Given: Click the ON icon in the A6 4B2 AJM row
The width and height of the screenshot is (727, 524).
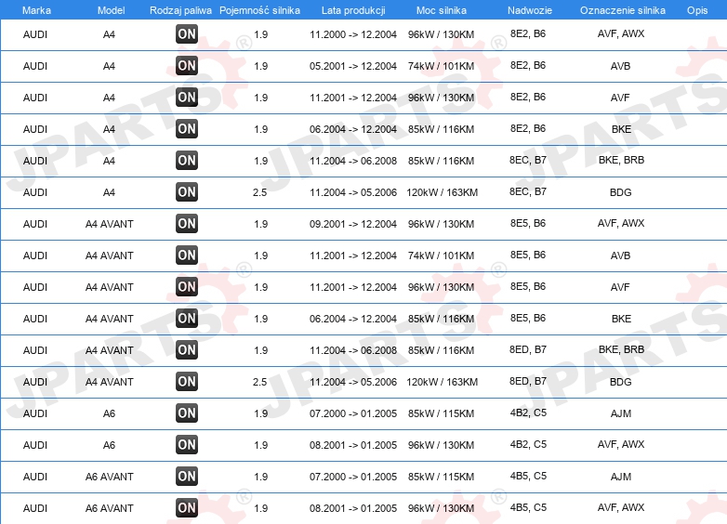Looking at the screenshot, I should (187, 413).
